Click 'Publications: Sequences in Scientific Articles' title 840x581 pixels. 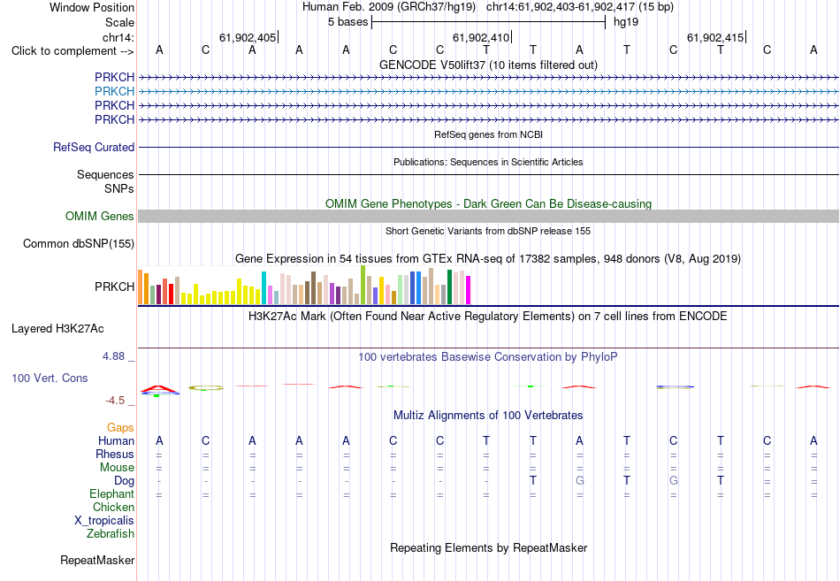[489, 162]
